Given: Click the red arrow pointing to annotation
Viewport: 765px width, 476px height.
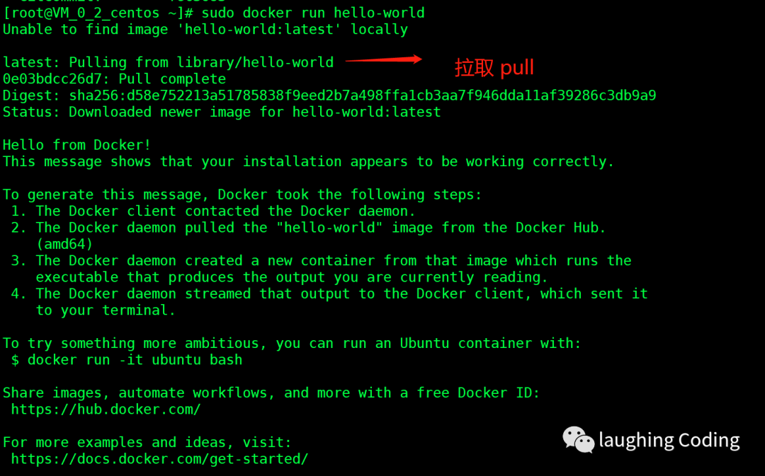Looking at the screenshot, I should (383, 60).
